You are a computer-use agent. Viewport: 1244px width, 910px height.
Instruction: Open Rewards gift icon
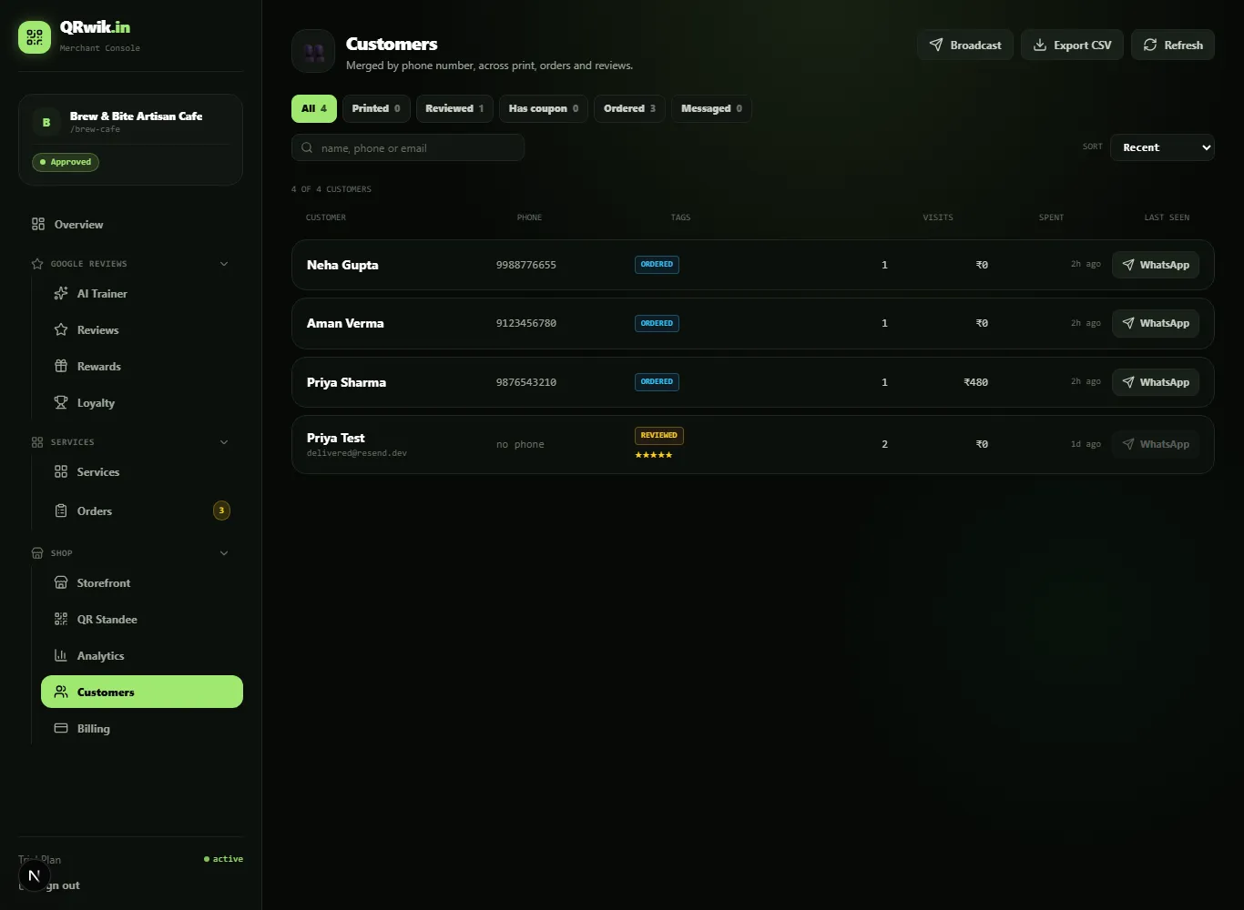[x=61, y=366]
